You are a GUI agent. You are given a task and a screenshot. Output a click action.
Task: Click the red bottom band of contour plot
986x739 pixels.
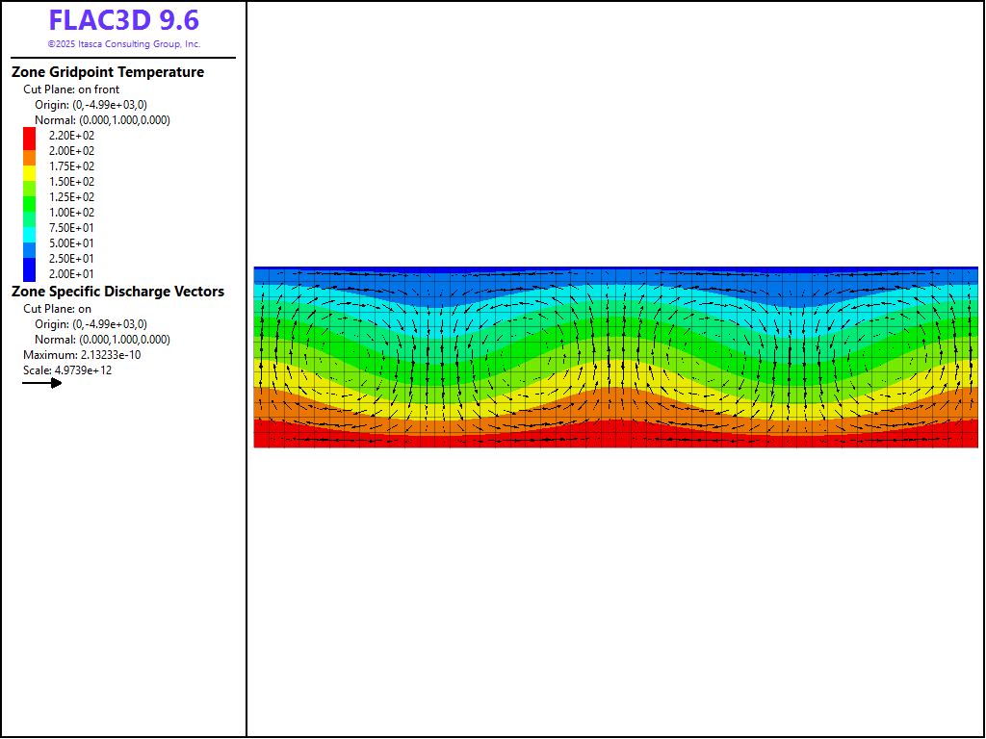616,441
